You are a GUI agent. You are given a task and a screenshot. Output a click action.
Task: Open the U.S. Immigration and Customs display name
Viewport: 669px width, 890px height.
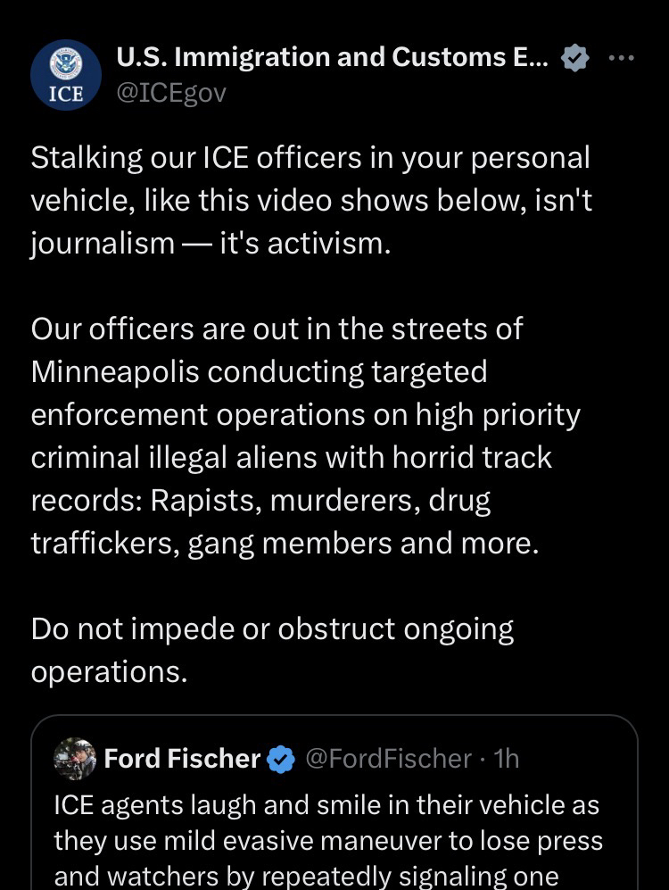coord(335,58)
